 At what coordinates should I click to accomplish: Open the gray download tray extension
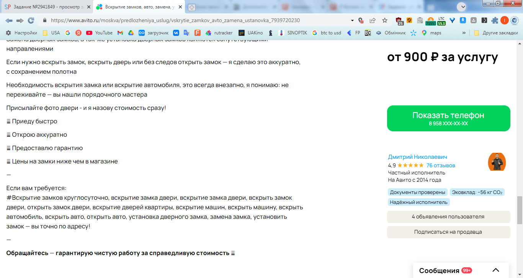coord(474,21)
